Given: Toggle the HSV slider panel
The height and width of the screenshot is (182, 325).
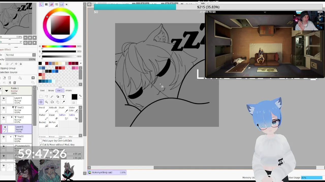Looking at the screenshot, I should [x=51, y=4].
